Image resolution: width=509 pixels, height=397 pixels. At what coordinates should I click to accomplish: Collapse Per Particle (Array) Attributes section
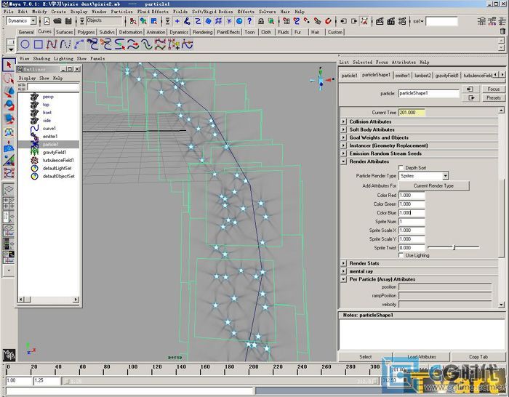tap(343, 279)
